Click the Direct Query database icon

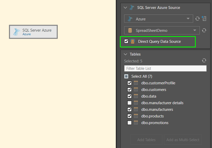click(132, 42)
